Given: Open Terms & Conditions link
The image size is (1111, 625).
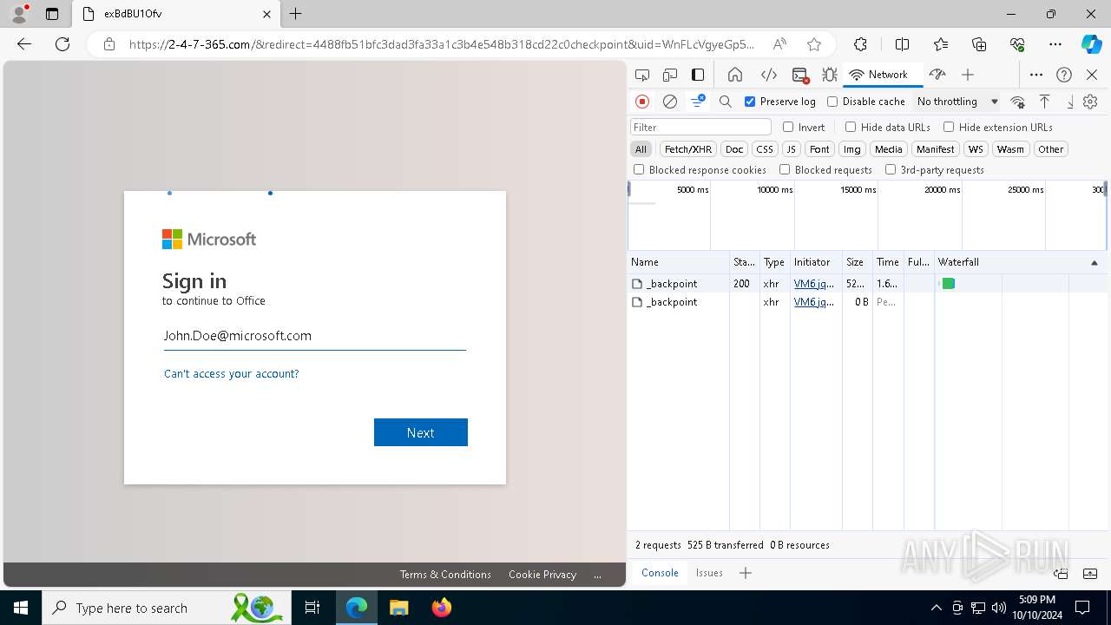Looking at the screenshot, I should pyautogui.click(x=445, y=575).
